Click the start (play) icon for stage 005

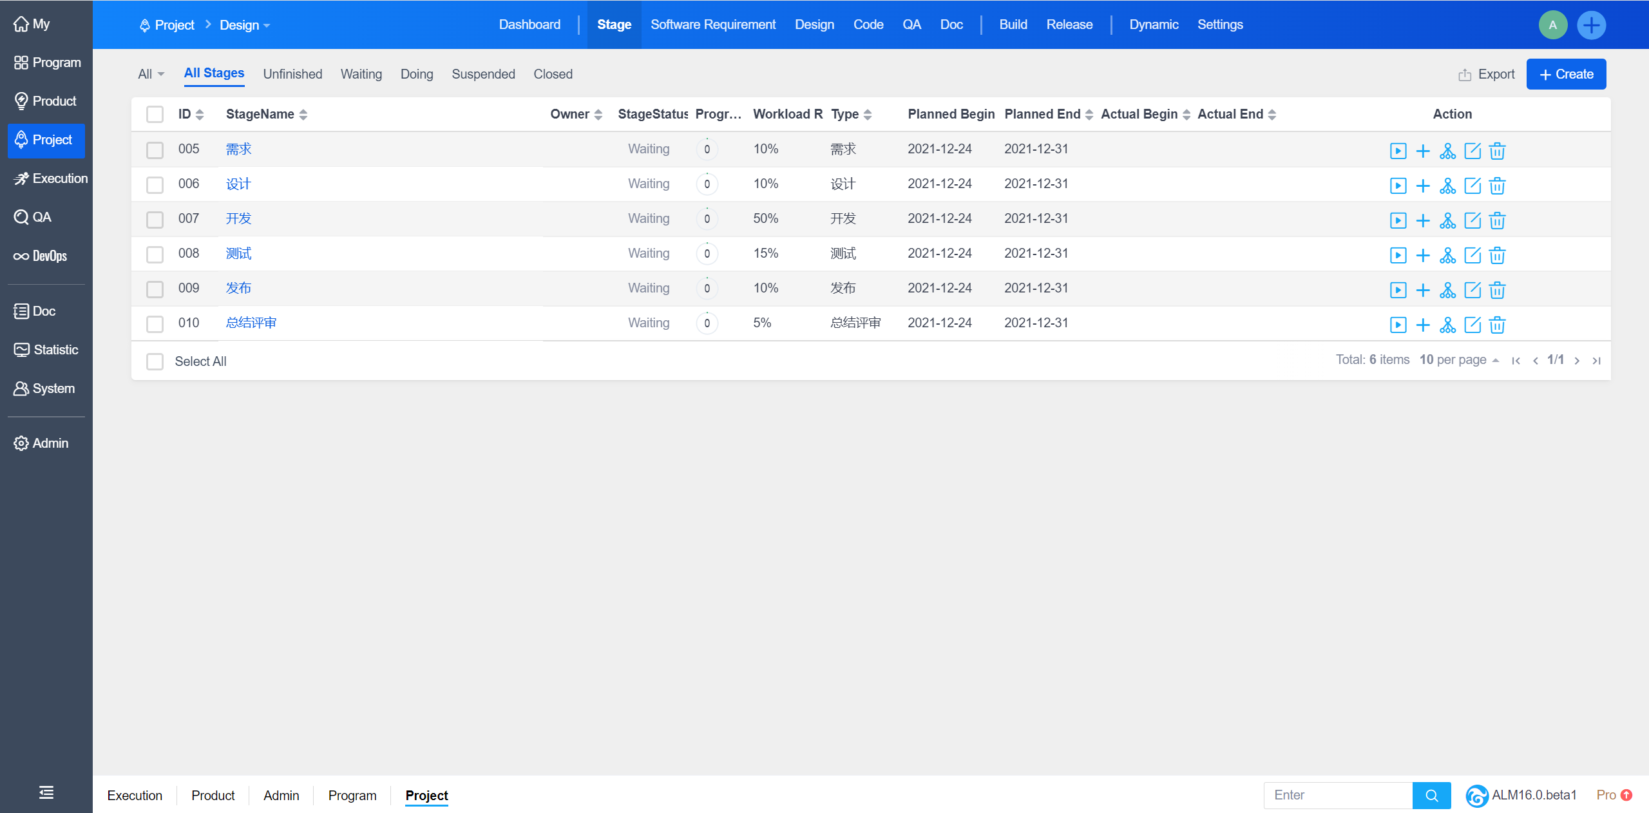tap(1398, 151)
